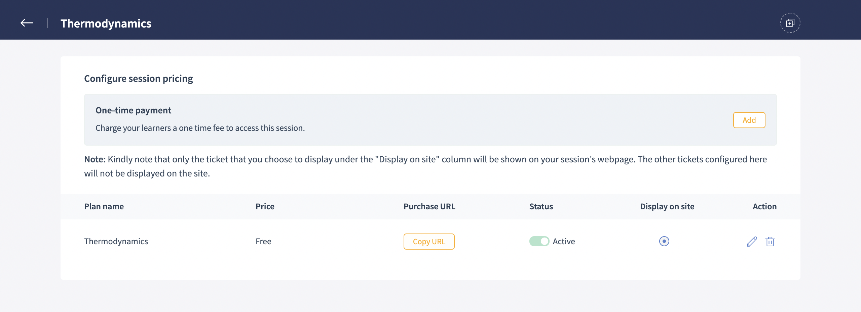This screenshot has width=861, height=312.
Task: Click the duplicate session icon in header
Action: pos(790,23)
